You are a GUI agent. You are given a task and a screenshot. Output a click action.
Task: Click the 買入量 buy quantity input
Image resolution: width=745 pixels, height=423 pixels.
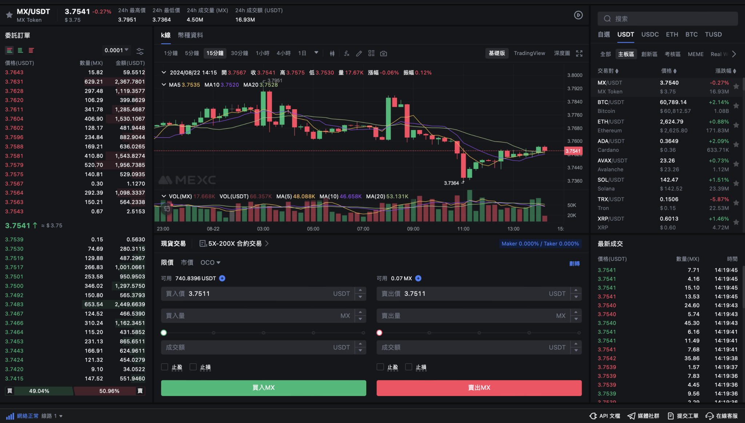click(x=263, y=316)
